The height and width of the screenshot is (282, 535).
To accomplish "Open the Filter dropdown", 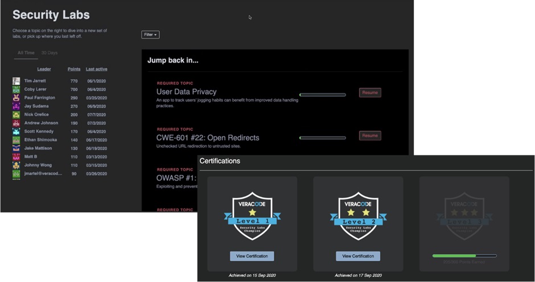I will (x=150, y=35).
